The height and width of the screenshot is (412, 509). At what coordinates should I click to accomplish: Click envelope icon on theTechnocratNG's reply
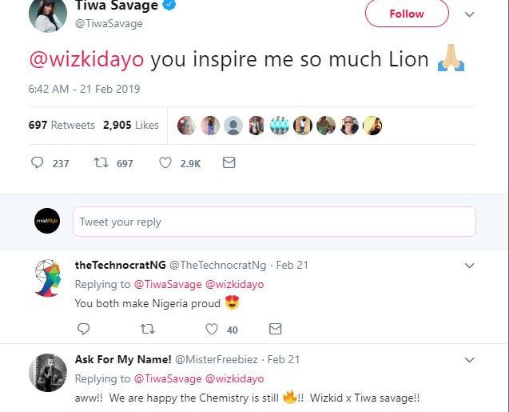coord(275,329)
